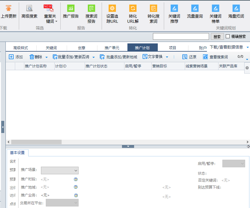Open the 推广场景 combo box
Viewport: 250px width, 208px height.
click(59, 170)
